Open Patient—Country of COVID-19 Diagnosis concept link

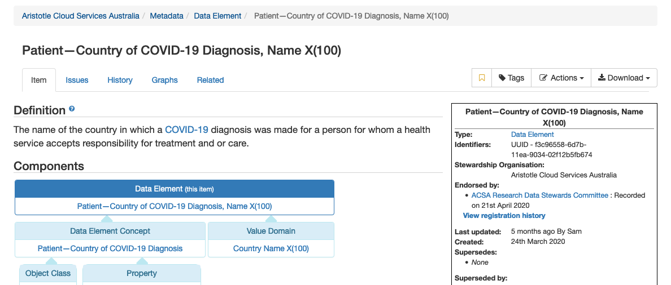pyautogui.click(x=110, y=248)
